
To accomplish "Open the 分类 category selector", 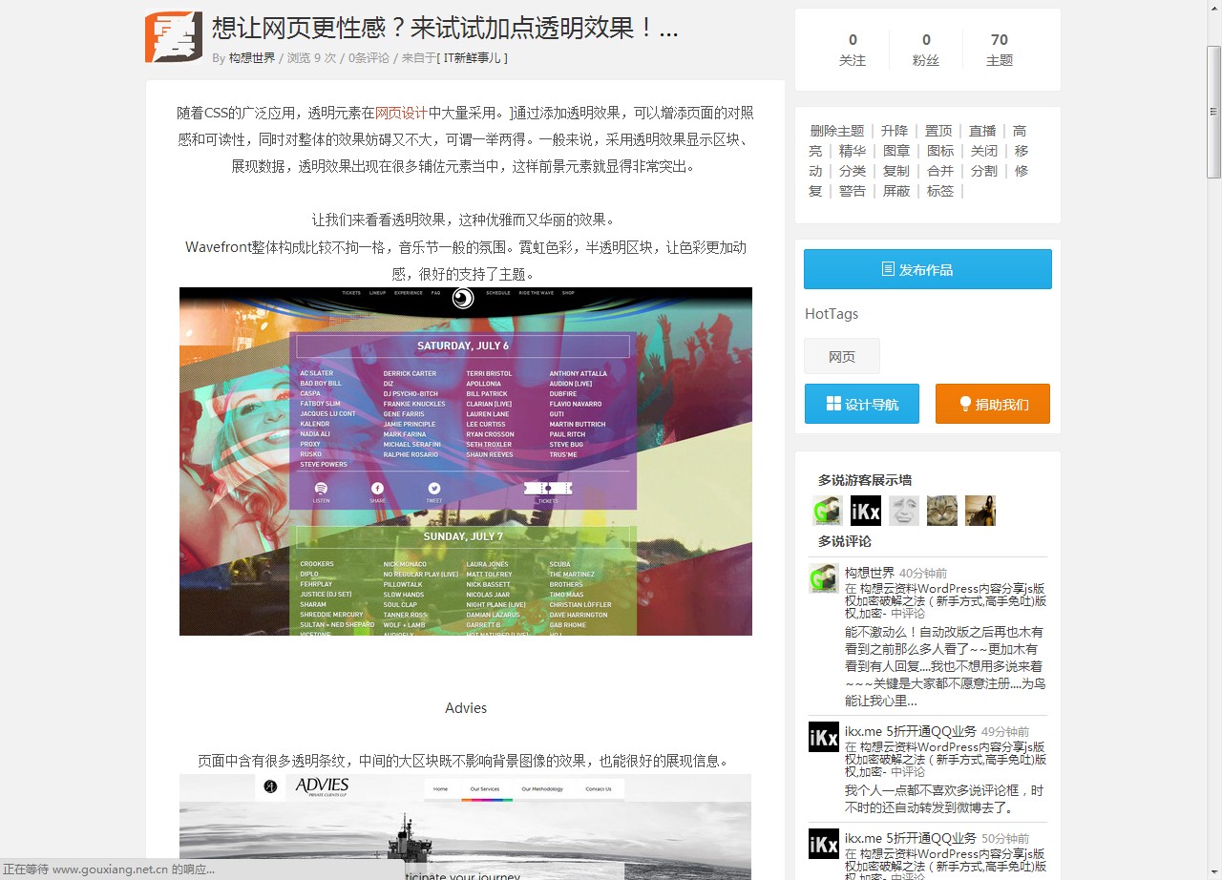I will [x=853, y=171].
